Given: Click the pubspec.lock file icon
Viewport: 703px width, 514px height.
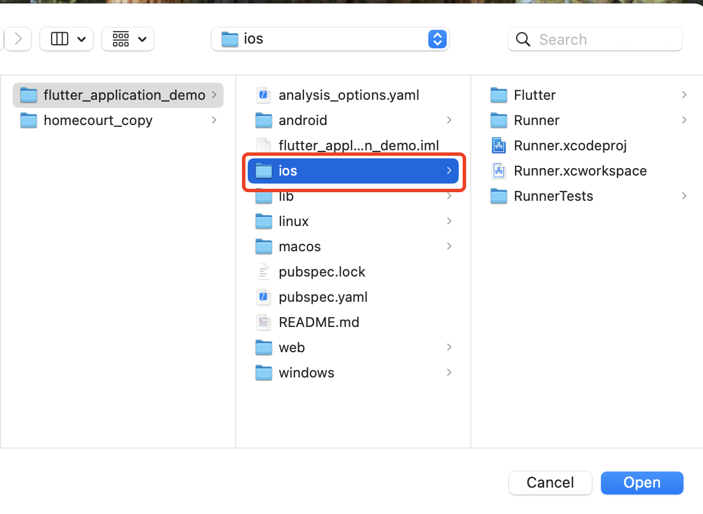Looking at the screenshot, I should [263, 272].
